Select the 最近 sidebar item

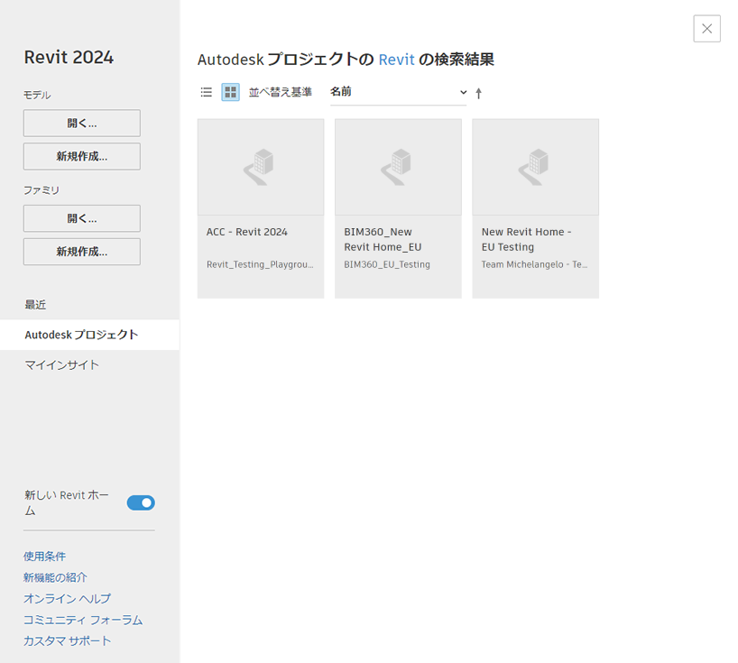pyautogui.click(x=89, y=305)
